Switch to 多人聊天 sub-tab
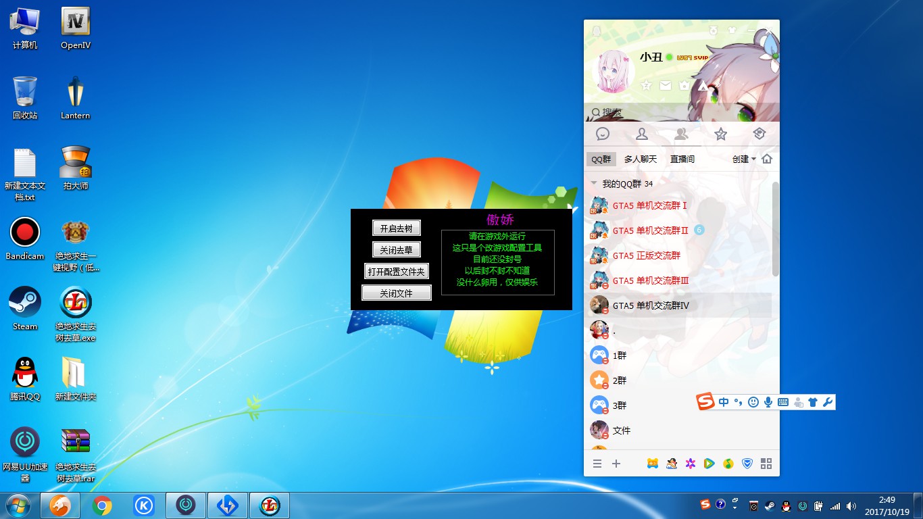923x519 pixels. pyautogui.click(x=641, y=159)
